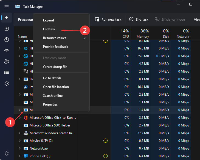
Task: Open Task Manager settings gear
Action: (x=7, y=153)
